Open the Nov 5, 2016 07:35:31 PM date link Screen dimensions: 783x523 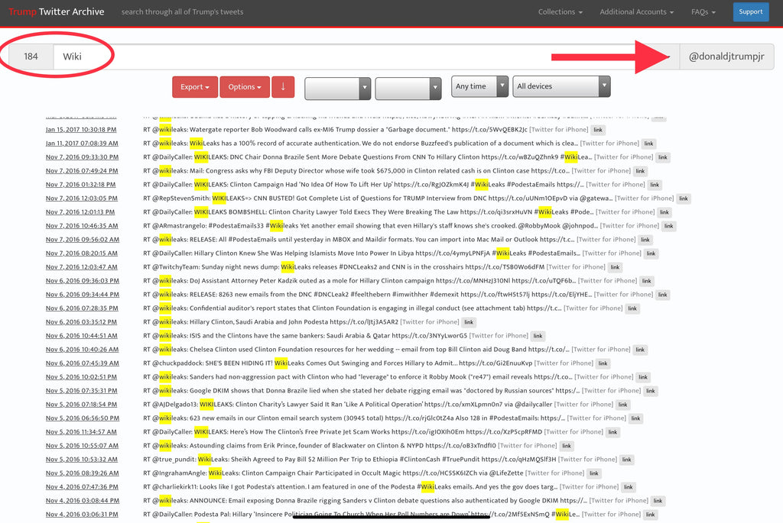[81, 391]
